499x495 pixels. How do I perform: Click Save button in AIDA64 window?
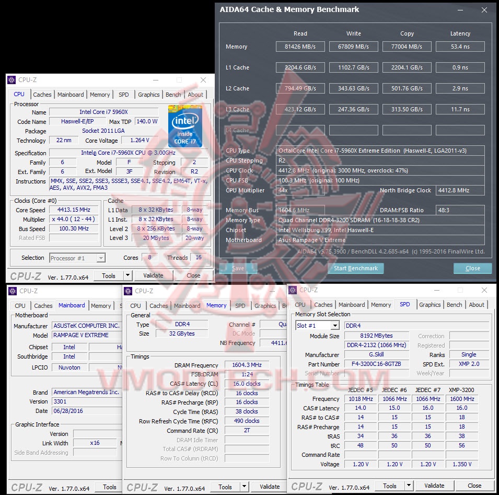(238, 268)
